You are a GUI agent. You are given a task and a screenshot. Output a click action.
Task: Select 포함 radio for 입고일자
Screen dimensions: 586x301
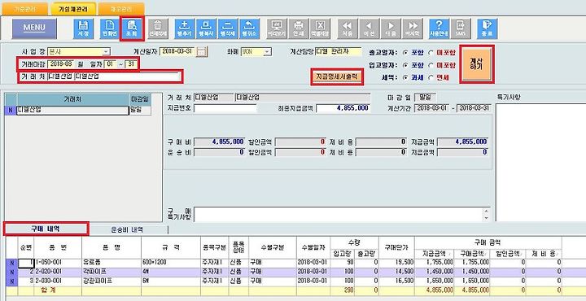tap(405, 65)
